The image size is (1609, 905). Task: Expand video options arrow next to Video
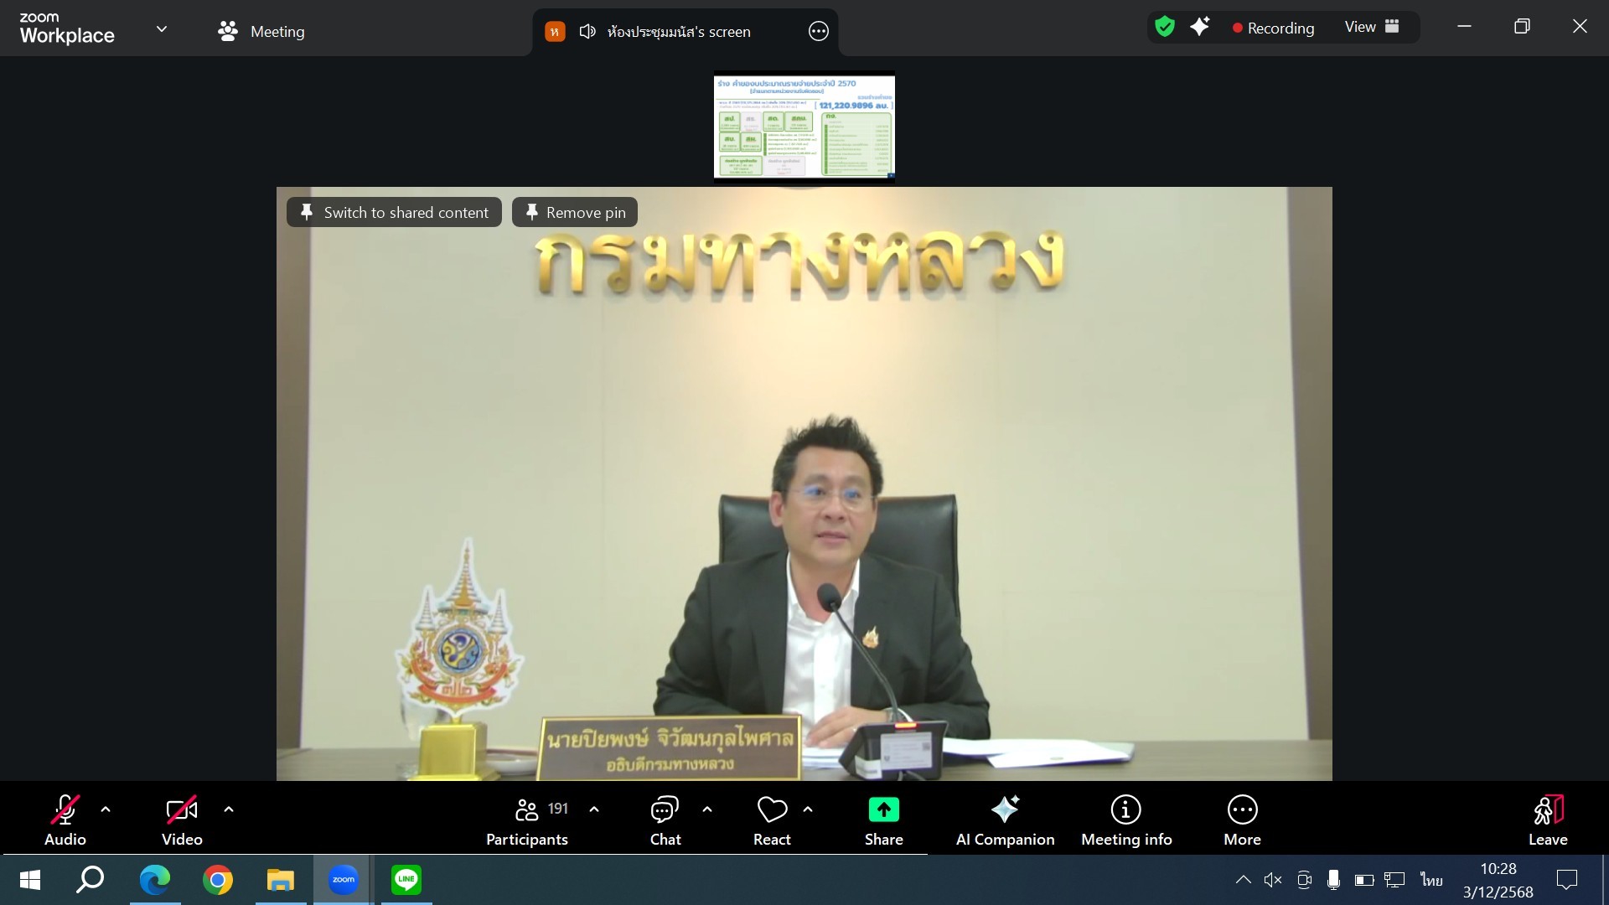point(229,809)
